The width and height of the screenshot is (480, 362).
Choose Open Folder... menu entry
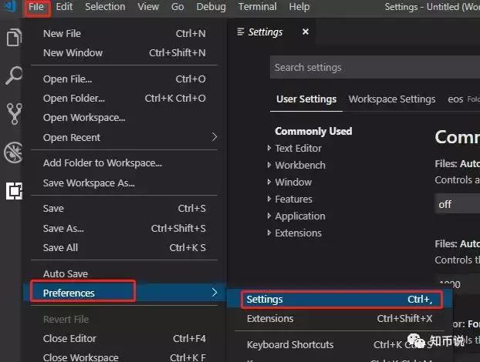pos(124,99)
